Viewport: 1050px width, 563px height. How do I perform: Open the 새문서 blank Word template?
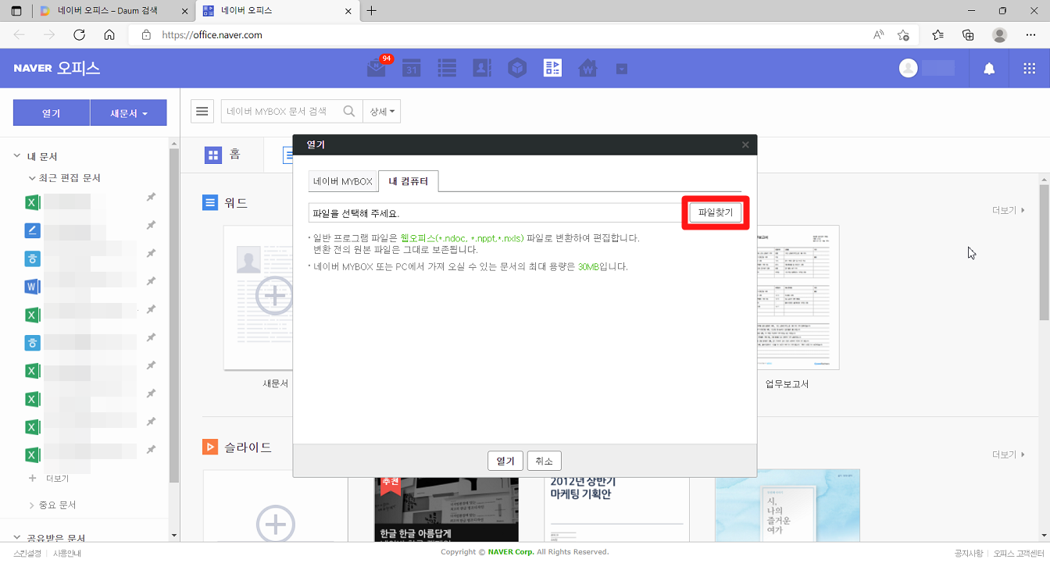point(259,298)
